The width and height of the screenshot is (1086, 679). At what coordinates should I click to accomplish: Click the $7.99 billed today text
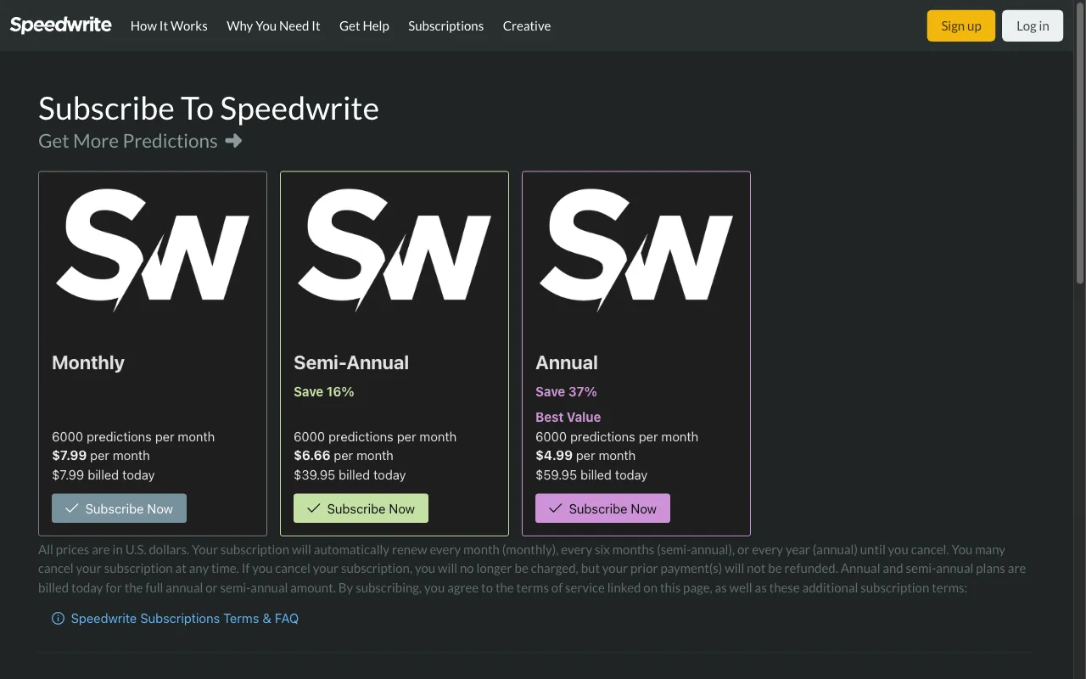click(x=104, y=475)
